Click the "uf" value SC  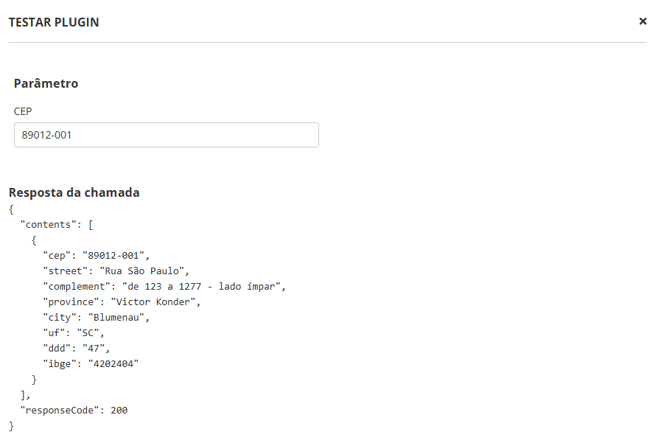tap(90, 332)
